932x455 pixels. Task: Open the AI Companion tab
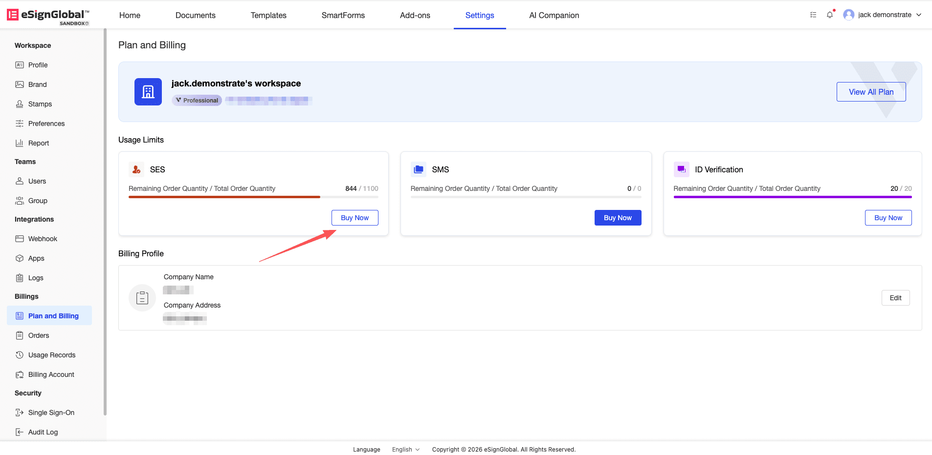[x=554, y=15]
